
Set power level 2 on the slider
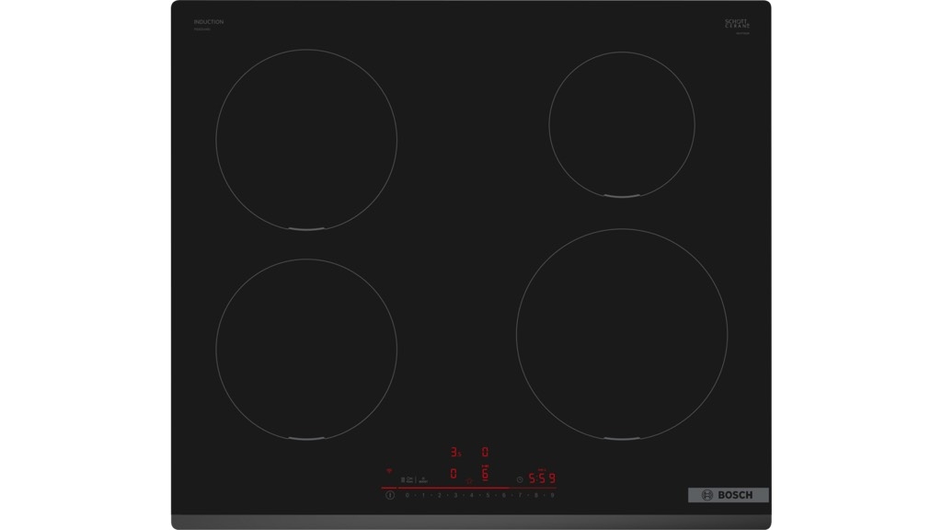click(x=439, y=496)
